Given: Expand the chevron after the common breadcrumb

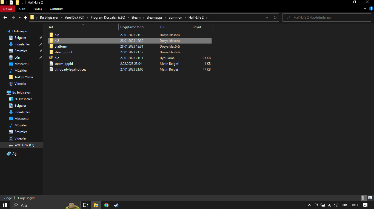Looking at the screenshot, I should [x=185, y=18].
